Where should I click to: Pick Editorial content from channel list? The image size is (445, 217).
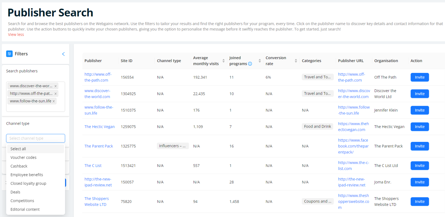25,209
